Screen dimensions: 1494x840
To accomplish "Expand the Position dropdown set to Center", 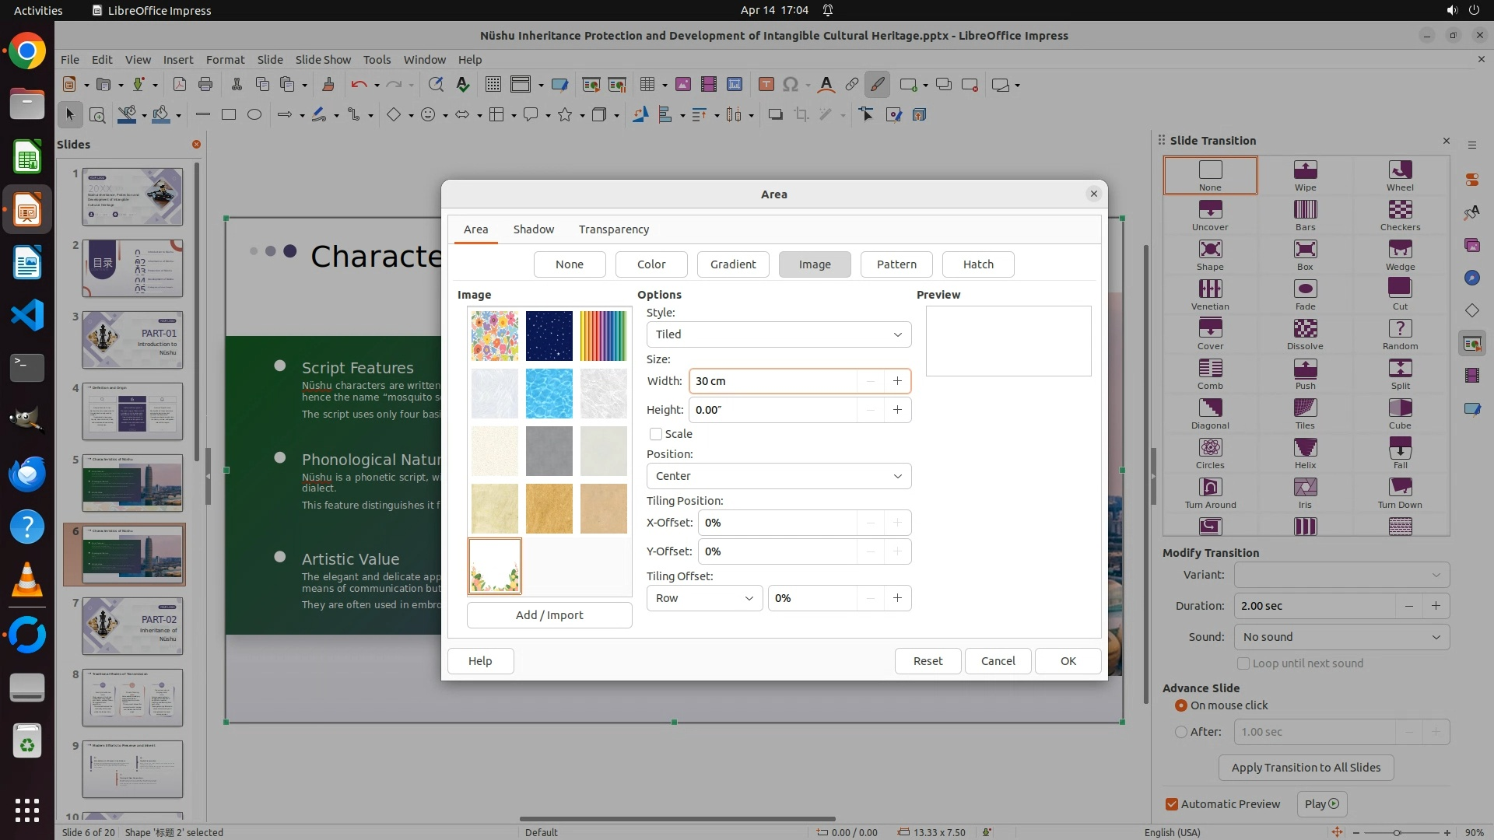I will point(778,476).
